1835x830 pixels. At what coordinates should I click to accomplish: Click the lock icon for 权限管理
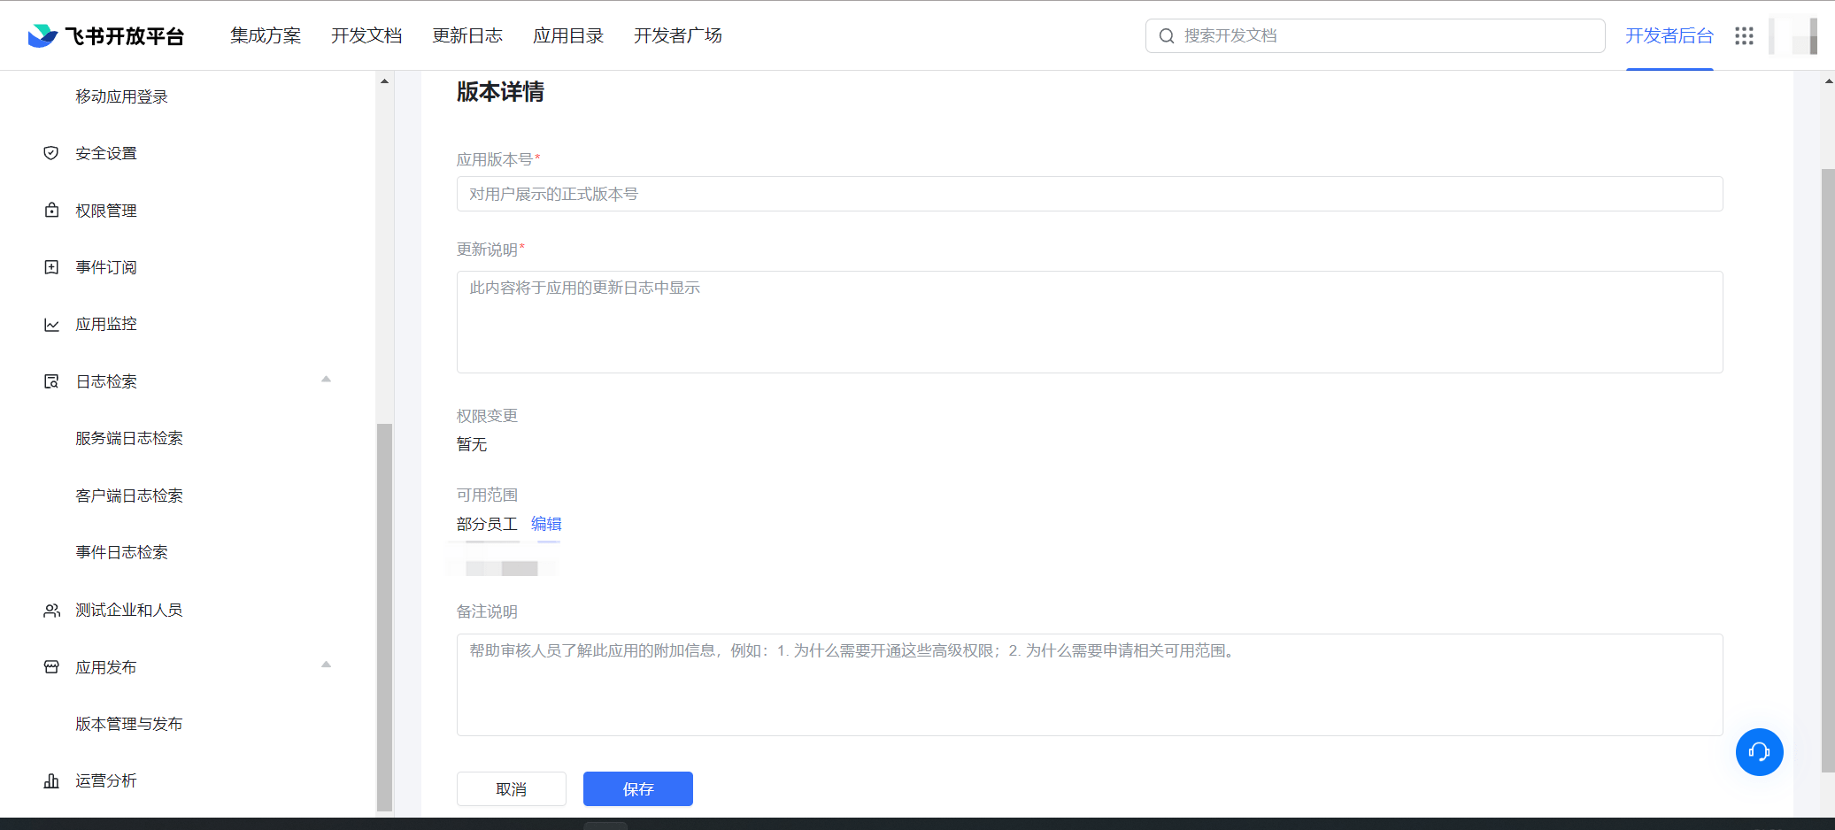click(51, 211)
